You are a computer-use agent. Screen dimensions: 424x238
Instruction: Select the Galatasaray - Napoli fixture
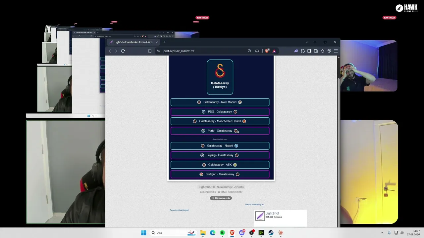[x=220, y=146]
